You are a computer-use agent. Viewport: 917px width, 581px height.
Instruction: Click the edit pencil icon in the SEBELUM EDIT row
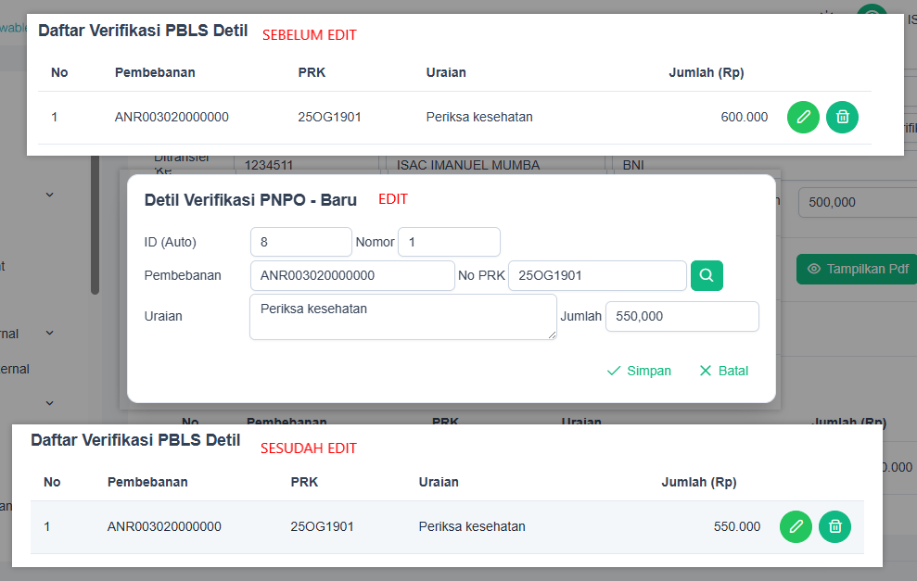803,117
